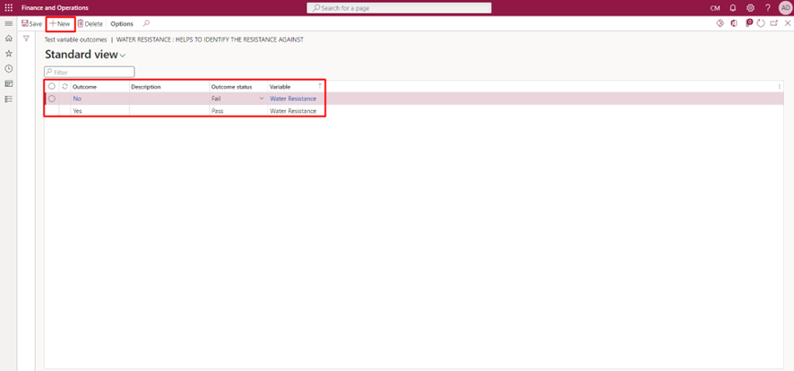The width and height of the screenshot is (794, 371).
Task: Show the filter pane funnel icon
Action: pyautogui.click(x=26, y=39)
